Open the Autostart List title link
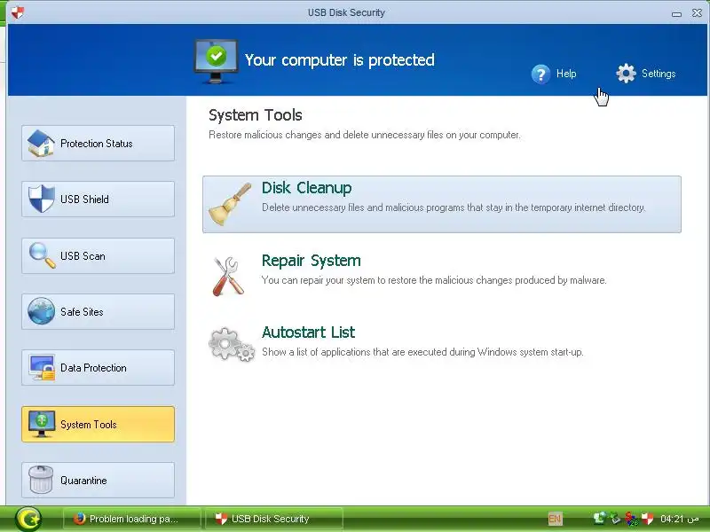The image size is (710, 532). pos(308,332)
